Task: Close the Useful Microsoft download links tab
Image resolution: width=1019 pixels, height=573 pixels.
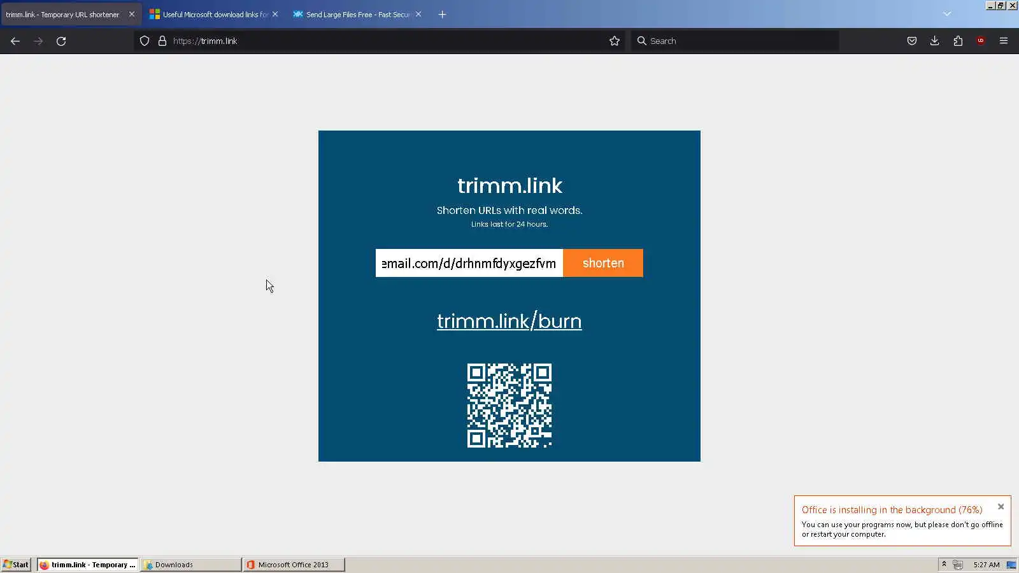Action: pos(275,14)
